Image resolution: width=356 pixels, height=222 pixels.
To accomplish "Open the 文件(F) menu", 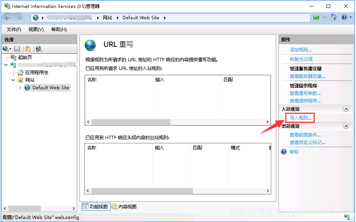I will click(14, 29).
